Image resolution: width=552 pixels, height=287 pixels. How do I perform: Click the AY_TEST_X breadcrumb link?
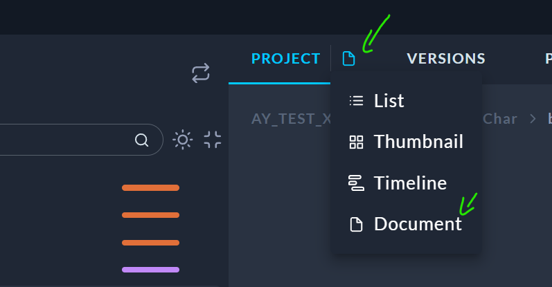click(x=291, y=118)
